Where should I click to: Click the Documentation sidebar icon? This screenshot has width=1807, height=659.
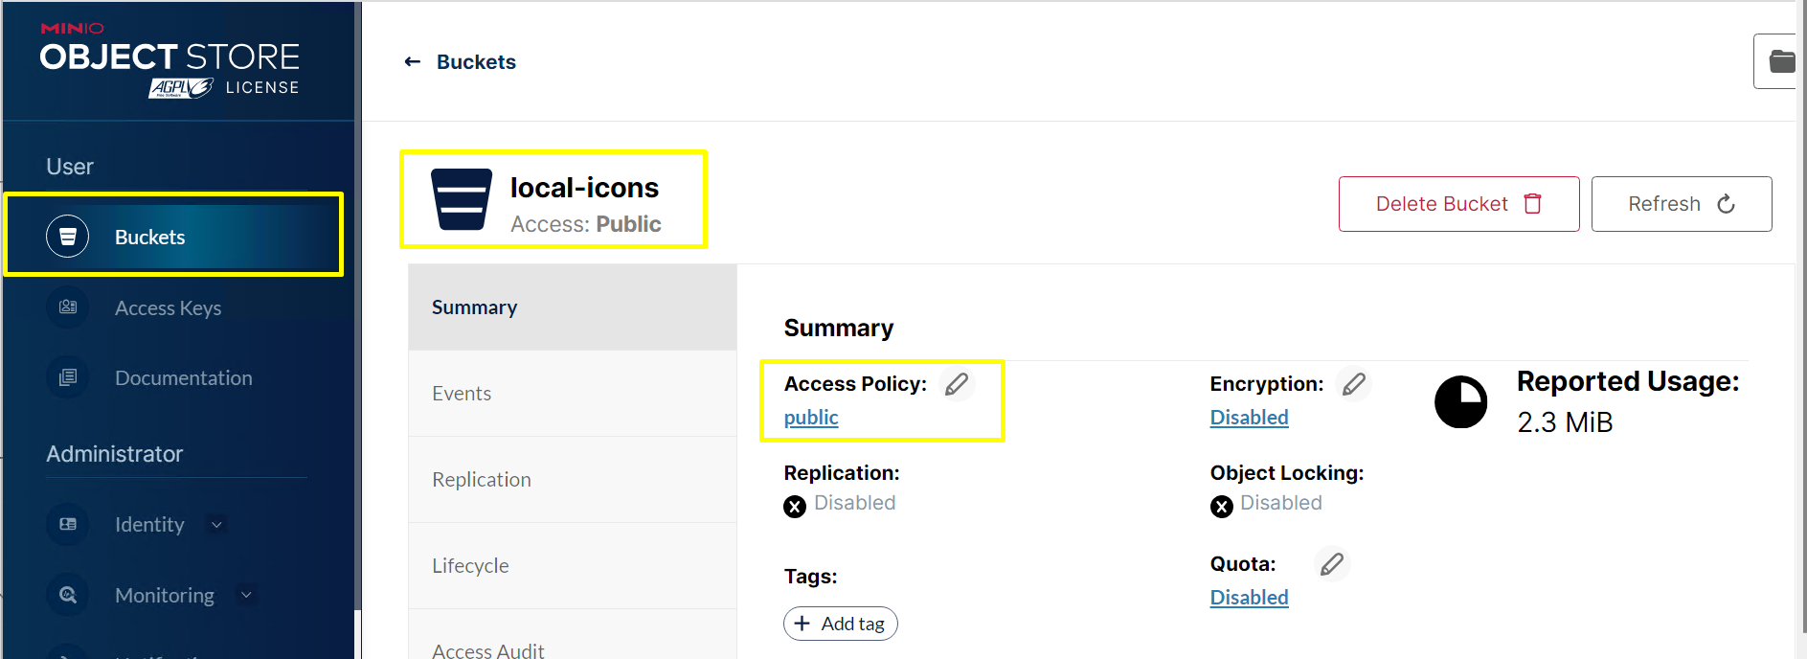(68, 377)
